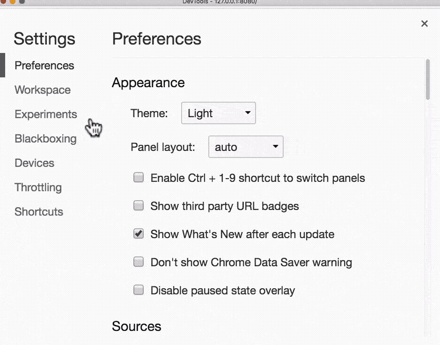Click the scrollbar track below the thumb
Image resolution: width=440 pixels, height=345 pixels.
tap(427, 211)
